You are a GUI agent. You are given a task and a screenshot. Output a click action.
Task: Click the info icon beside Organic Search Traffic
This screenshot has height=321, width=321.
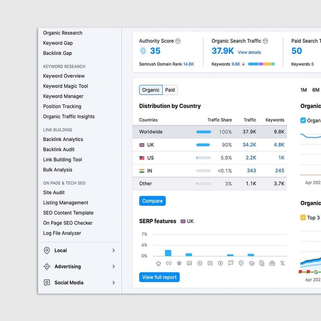pos(265,41)
